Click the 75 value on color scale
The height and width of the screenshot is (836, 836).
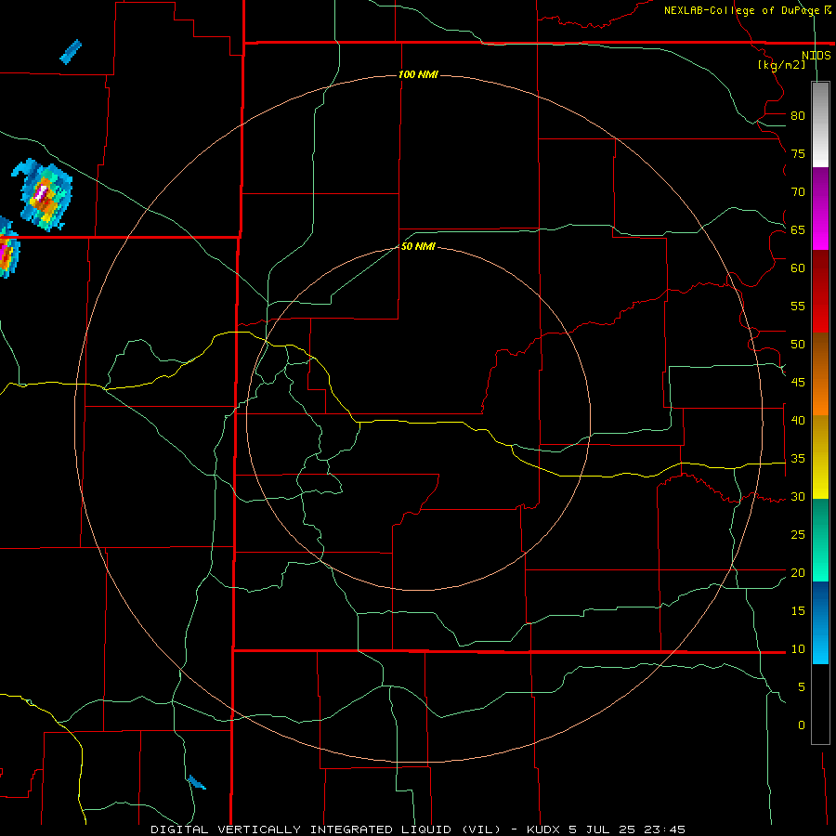(x=798, y=153)
